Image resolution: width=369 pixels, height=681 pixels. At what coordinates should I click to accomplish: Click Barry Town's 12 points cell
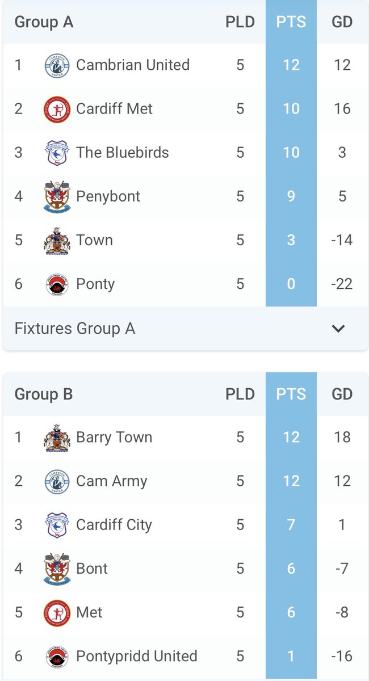coord(291,438)
